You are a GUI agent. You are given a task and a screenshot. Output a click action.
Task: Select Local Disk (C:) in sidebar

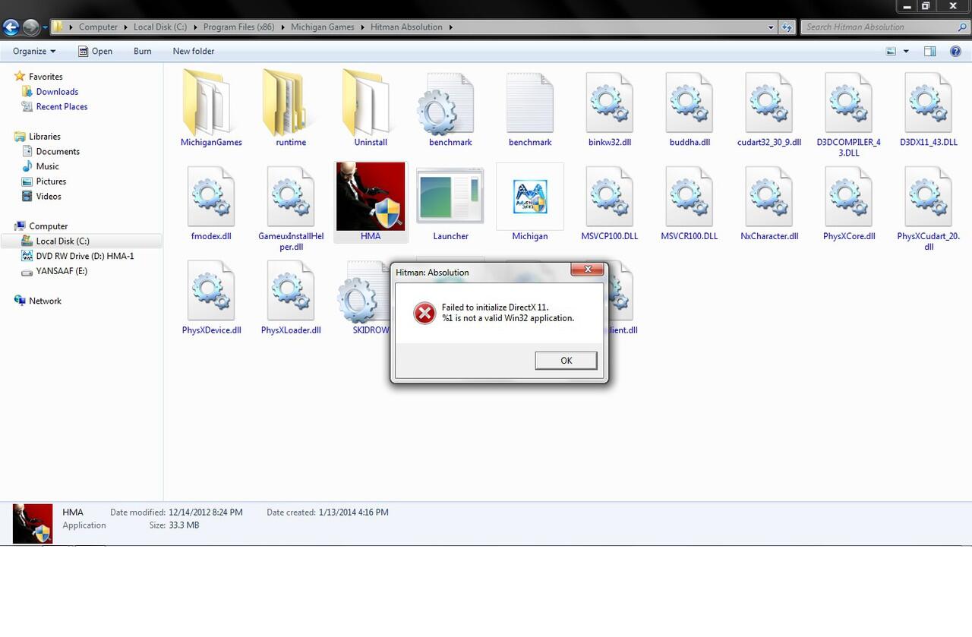(x=81, y=241)
